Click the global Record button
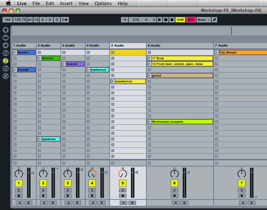Viewport: 267px width, 210px height. tap(172, 20)
